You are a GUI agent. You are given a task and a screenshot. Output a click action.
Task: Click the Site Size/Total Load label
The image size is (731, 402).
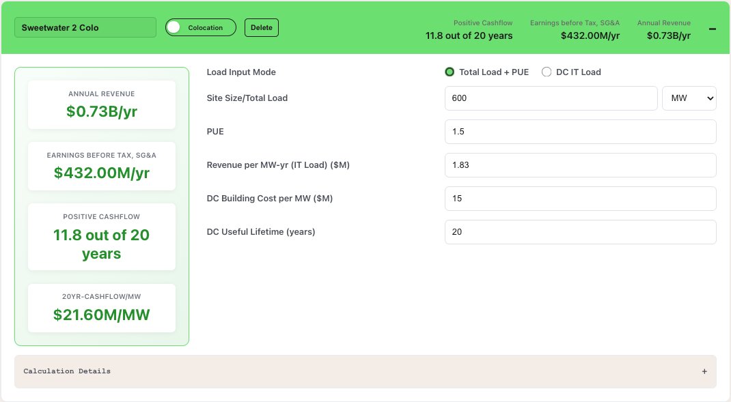(x=247, y=98)
